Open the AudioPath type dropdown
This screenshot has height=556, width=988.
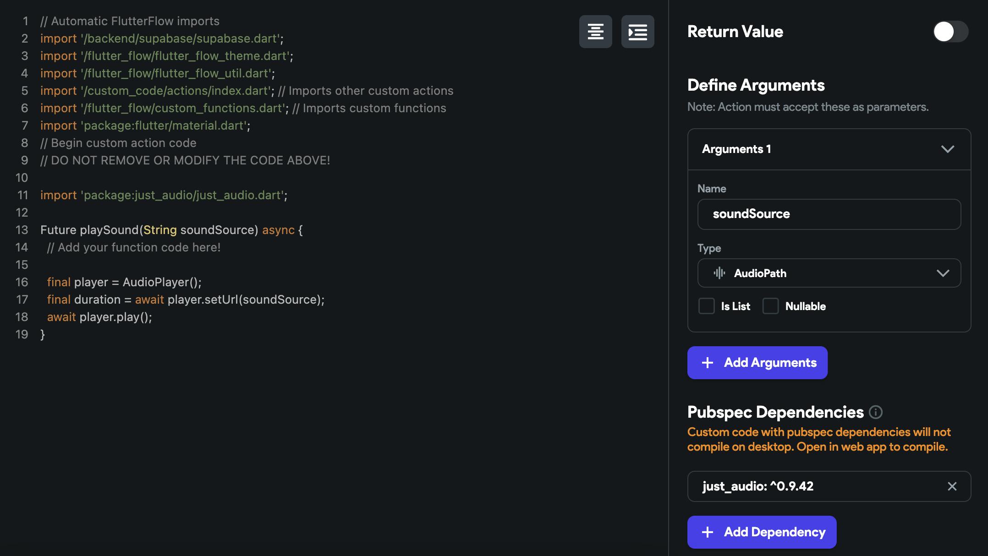[943, 273]
